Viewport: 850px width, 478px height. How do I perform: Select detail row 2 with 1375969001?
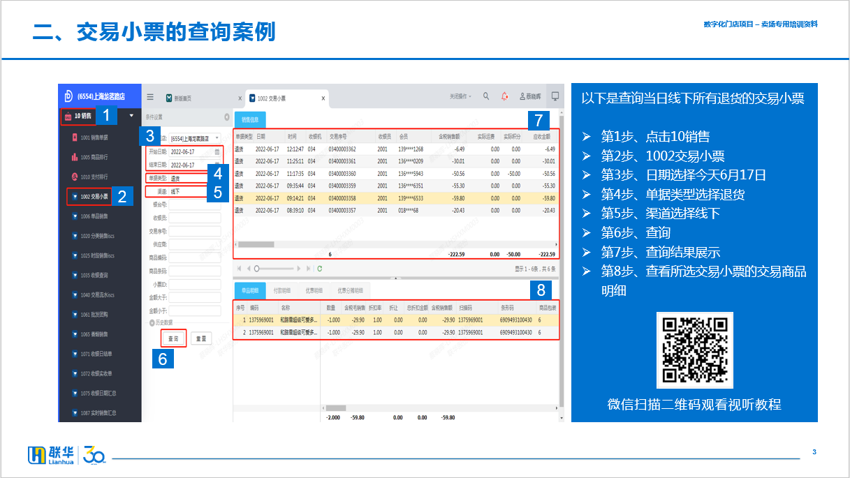396,333
